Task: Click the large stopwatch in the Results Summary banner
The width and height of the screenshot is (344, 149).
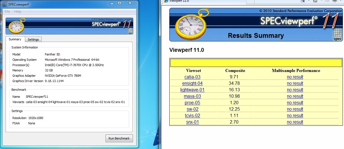Action: pyautogui.click(x=190, y=24)
